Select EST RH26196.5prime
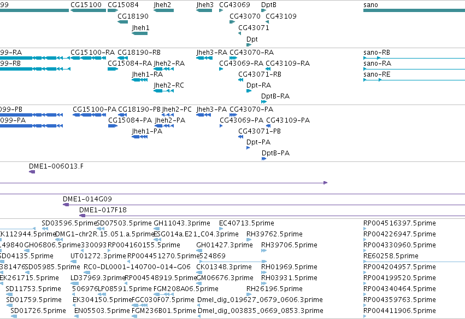The width and height of the screenshot is (465, 319). [274, 289]
